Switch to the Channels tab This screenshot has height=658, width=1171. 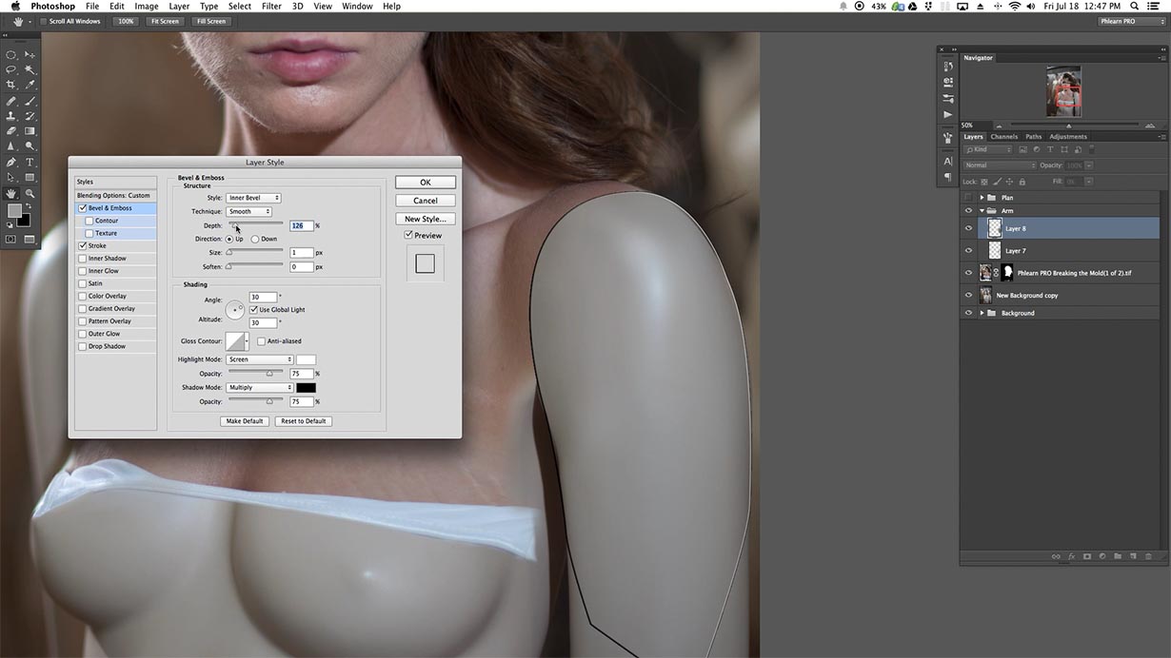pyautogui.click(x=1003, y=137)
